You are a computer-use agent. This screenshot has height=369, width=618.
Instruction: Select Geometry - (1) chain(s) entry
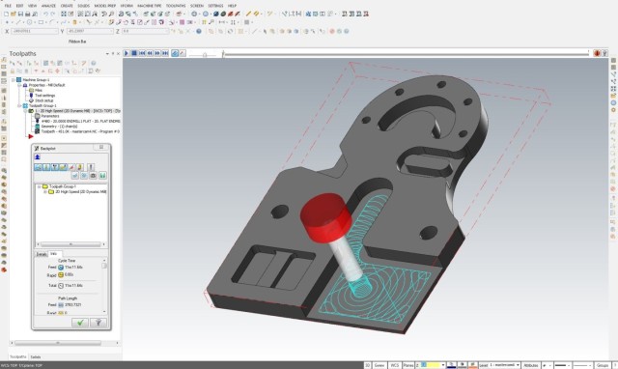click(59, 127)
